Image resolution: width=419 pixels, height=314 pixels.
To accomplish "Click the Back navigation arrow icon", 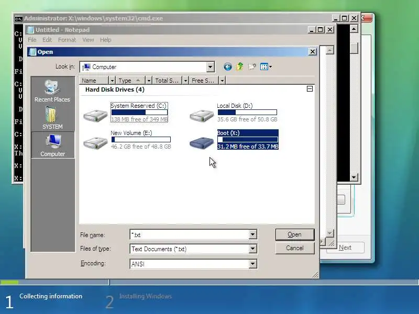I will click(x=228, y=67).
